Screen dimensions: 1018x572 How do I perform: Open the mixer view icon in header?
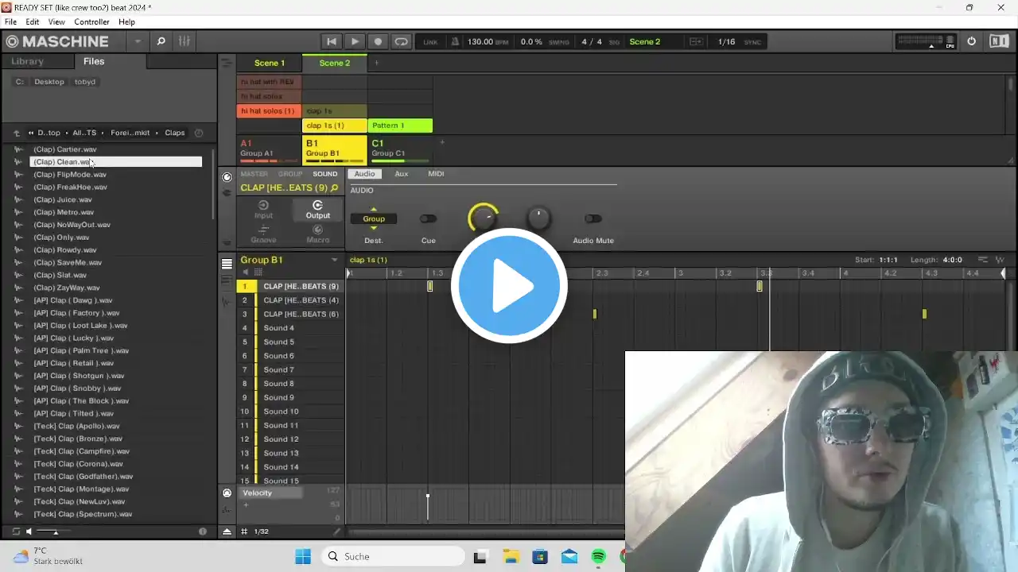(x=184, y=41)
